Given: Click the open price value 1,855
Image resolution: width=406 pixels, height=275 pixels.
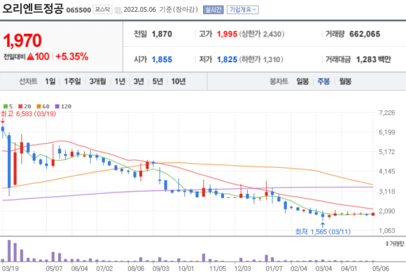Looking at the screenshot, I should click(162, 59).
